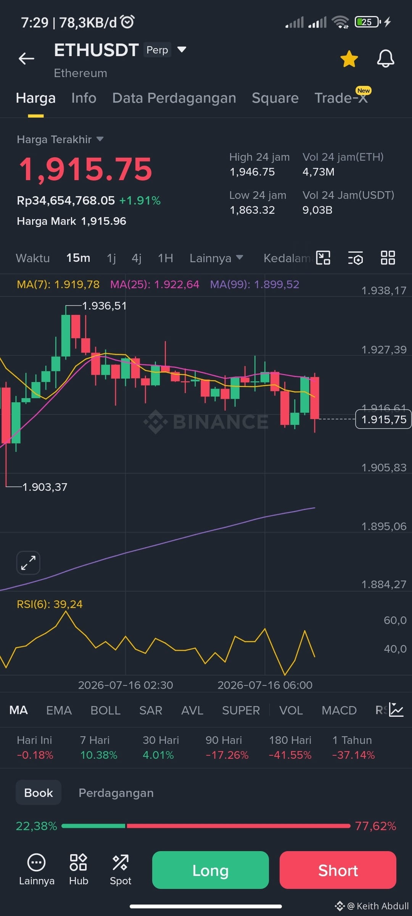Expand the Lainnya timeframe dropdown
This screenshot has width=412, height=916.
[216, 258]
